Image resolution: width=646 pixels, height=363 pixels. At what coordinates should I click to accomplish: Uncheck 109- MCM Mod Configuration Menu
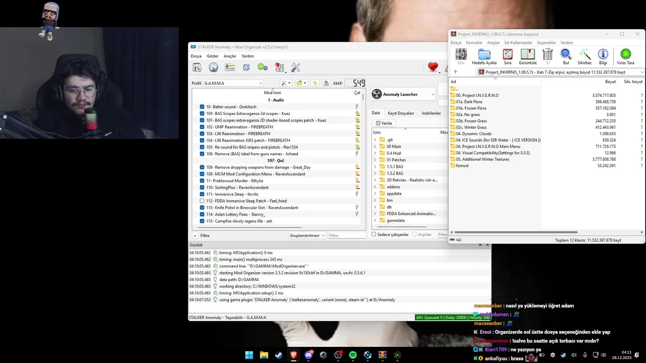click(202, 174)
